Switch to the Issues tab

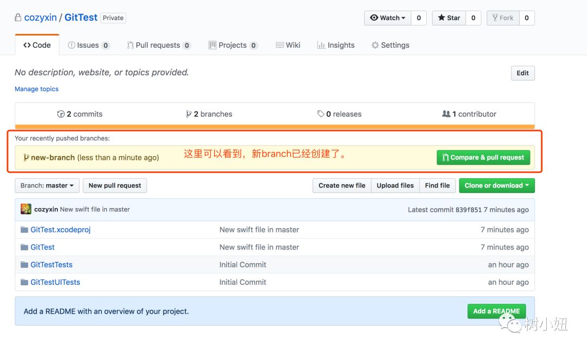(89, 45)
